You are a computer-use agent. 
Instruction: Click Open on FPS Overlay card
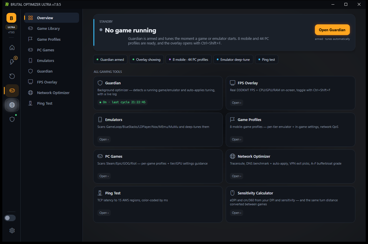pyautogui.click(x=237, y=103)
